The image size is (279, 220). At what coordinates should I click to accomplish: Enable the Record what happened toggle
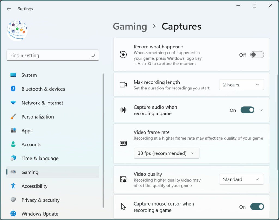(257, 55)
